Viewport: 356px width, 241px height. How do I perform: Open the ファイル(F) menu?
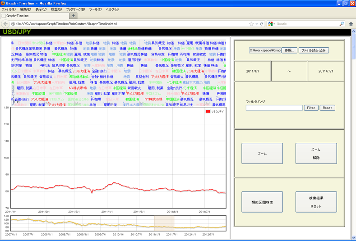[x=9, y=9]
